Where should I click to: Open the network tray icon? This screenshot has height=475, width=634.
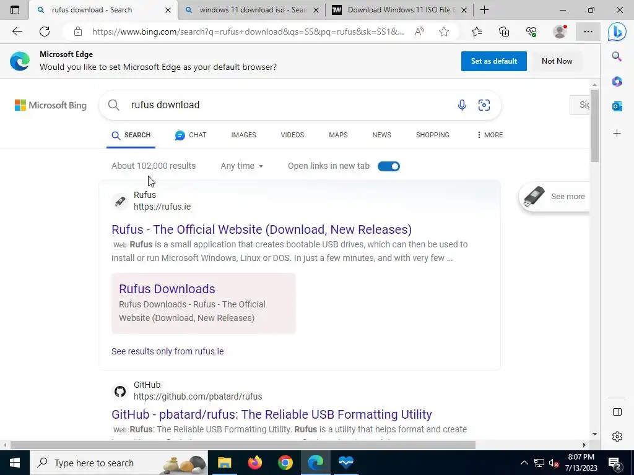coord(539,463)
